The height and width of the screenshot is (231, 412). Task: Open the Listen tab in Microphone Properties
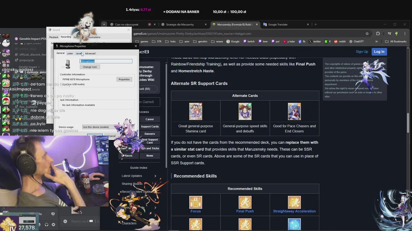coord(70,53)
